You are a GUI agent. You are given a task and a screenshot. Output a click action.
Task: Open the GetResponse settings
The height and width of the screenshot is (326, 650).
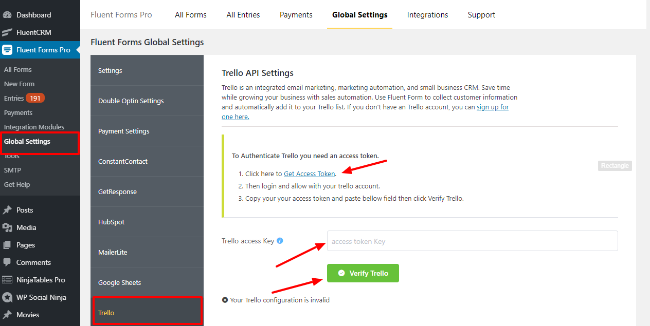(147, 191)
